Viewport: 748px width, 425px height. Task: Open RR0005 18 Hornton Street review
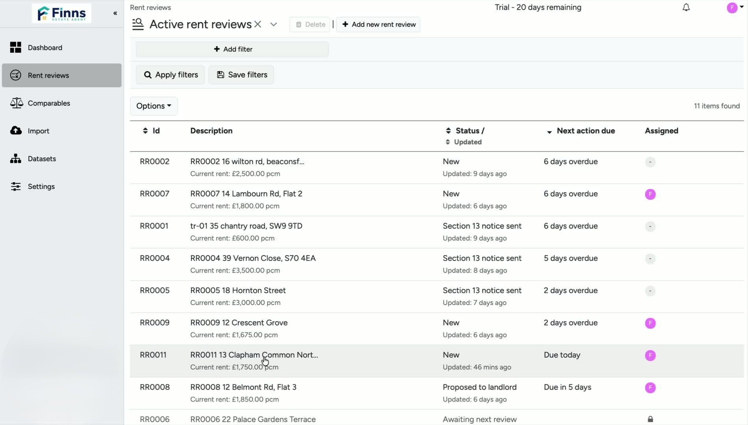tap(238, 290)
